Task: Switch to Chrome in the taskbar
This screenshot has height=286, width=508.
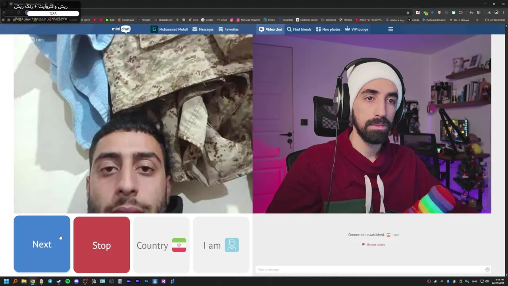Action: pos(33,281)
